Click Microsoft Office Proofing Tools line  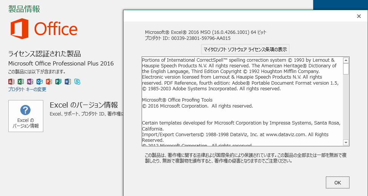(177, 100)
